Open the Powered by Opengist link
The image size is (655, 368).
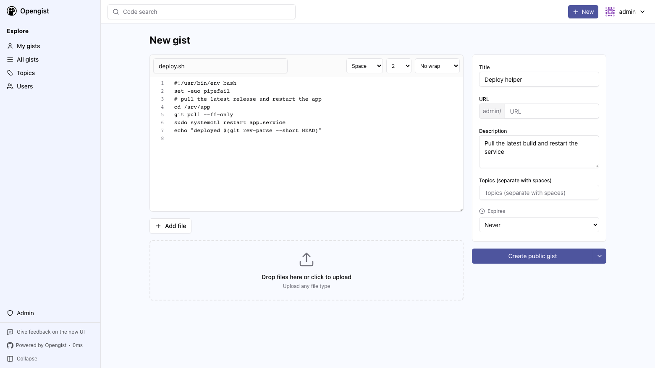coord(41,345)
